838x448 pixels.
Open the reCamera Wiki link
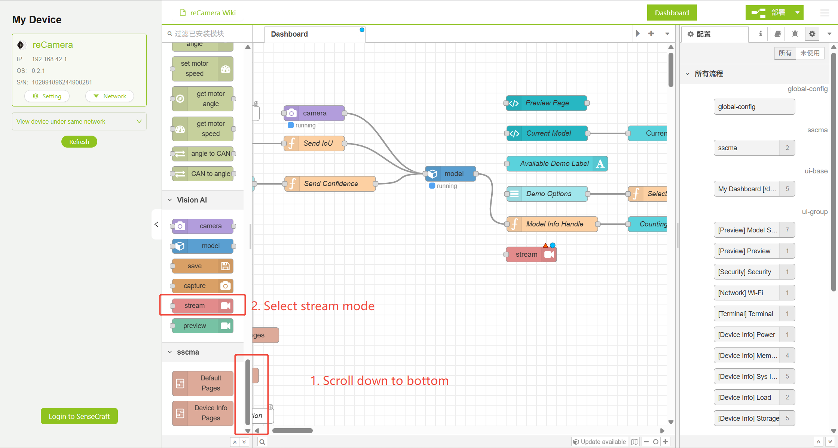(x=212, y=13)
